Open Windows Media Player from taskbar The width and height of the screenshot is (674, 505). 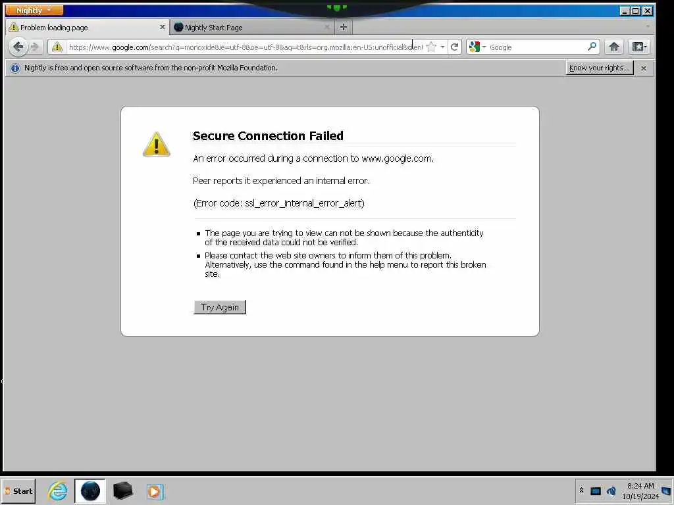point(155,491)
